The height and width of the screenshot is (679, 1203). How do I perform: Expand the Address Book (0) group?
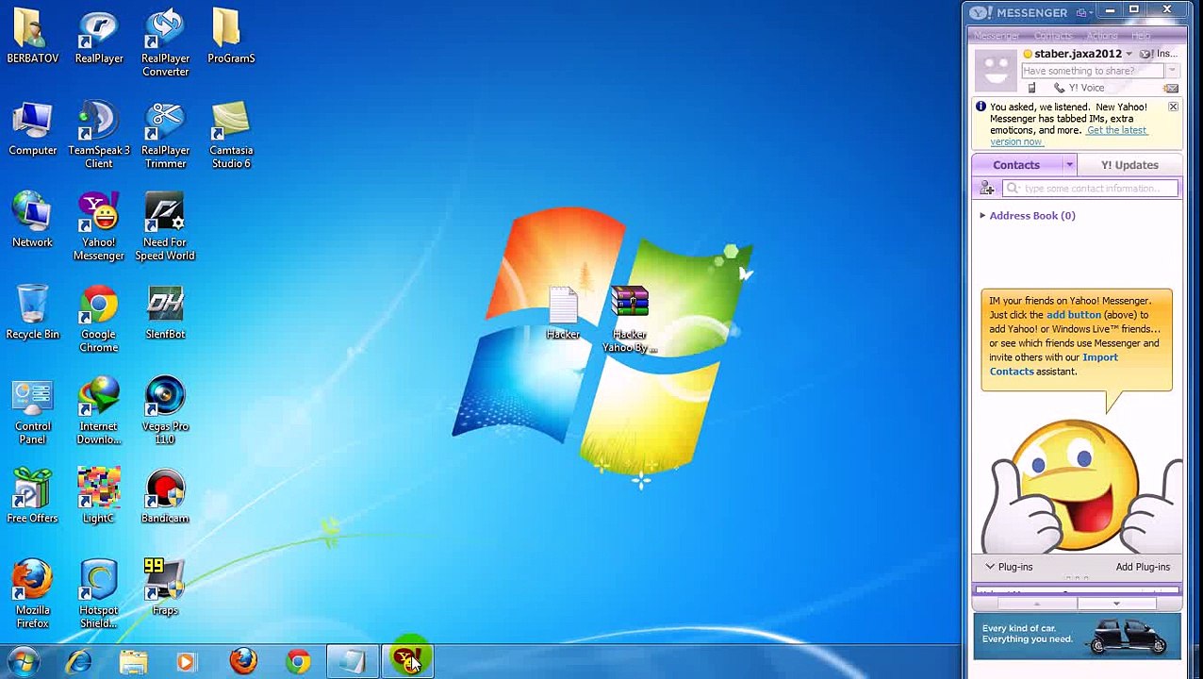point(982,216)
